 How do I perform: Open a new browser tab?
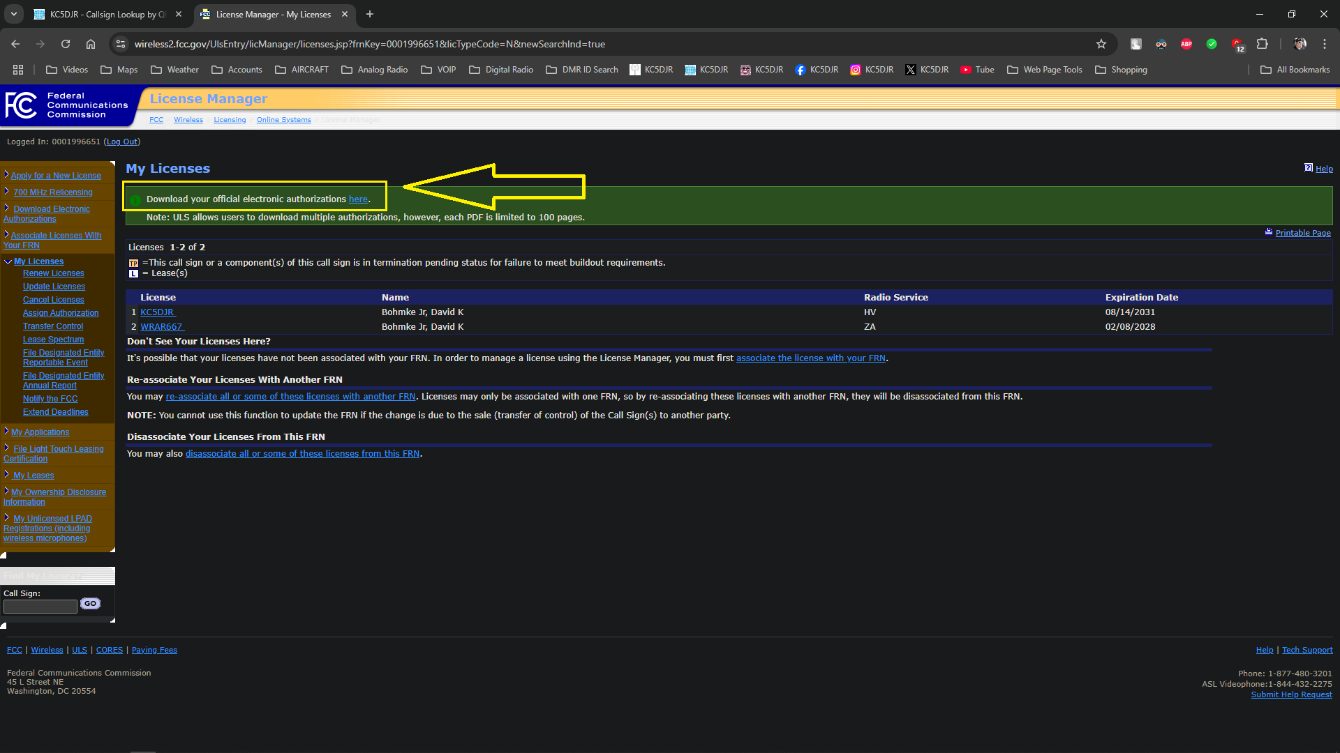pos(370,14)
